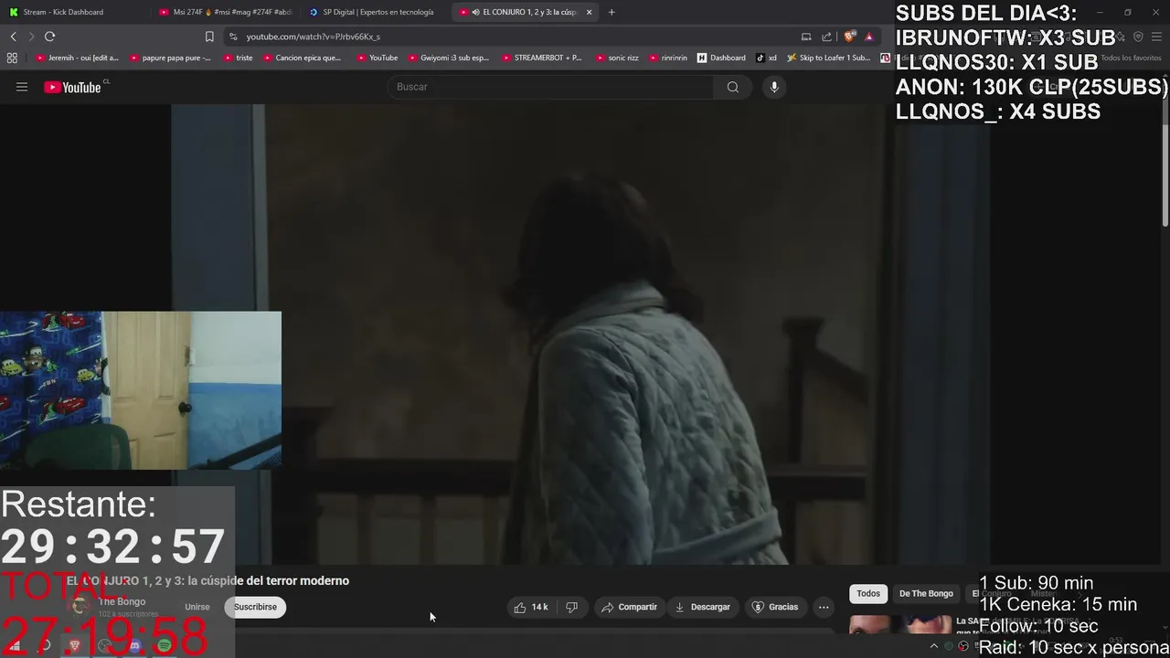Open The Bongo channel name
This screenshot has height=658, width=1170.
pos(122,601)
